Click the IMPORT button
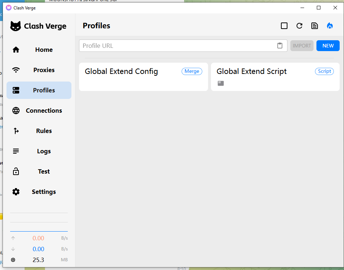 pos(302,46)
